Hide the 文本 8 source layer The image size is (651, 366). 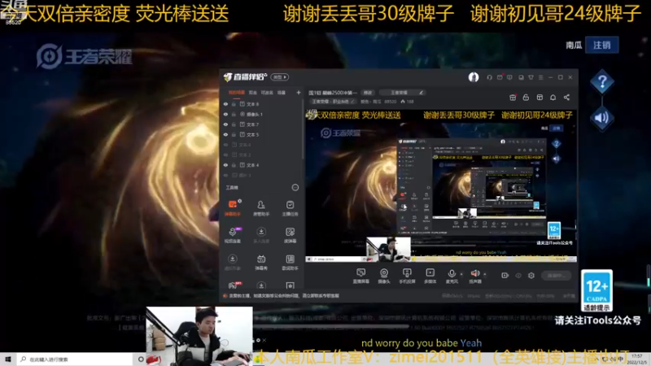coord(226,104)
